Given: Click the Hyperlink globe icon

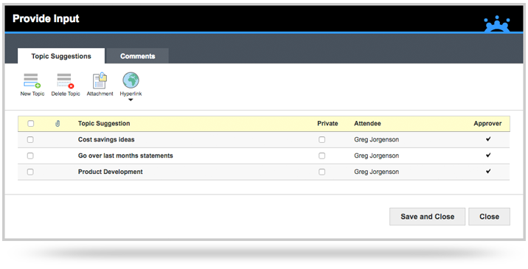Looking at the screenshot, I should point(131,80).
